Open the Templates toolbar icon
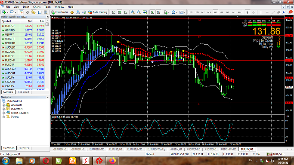 coord(181,12)
